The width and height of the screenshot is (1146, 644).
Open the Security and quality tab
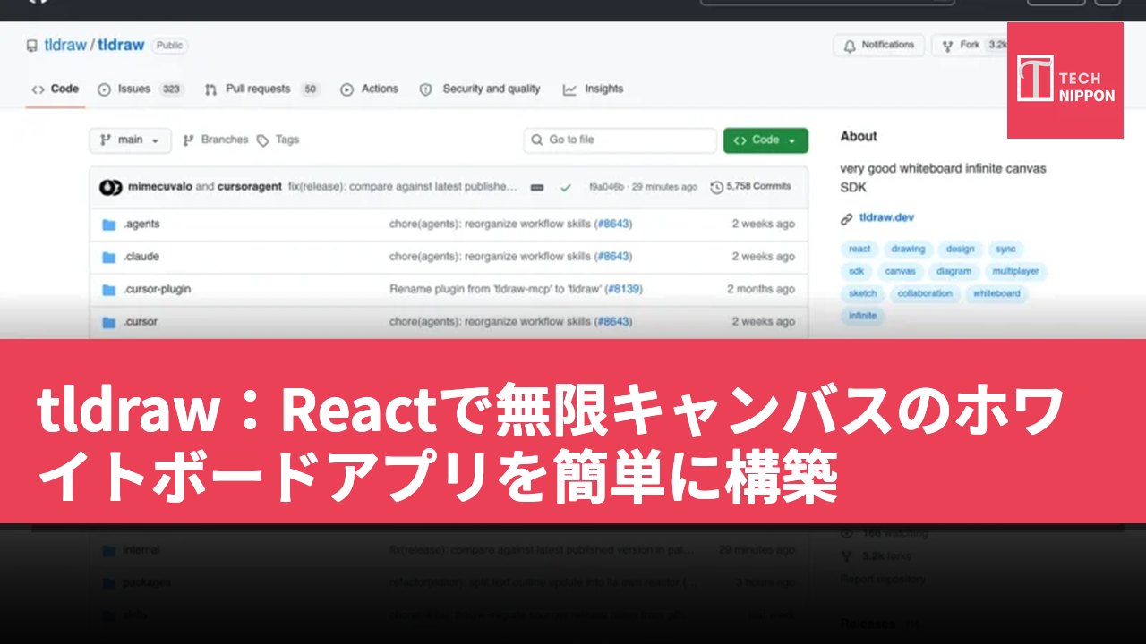[x=480, y=89]
